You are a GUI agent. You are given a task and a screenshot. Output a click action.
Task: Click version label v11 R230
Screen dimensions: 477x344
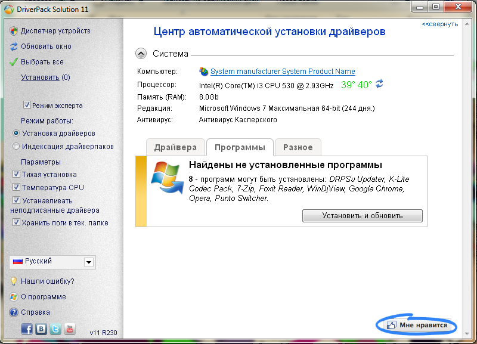(103, 333)
